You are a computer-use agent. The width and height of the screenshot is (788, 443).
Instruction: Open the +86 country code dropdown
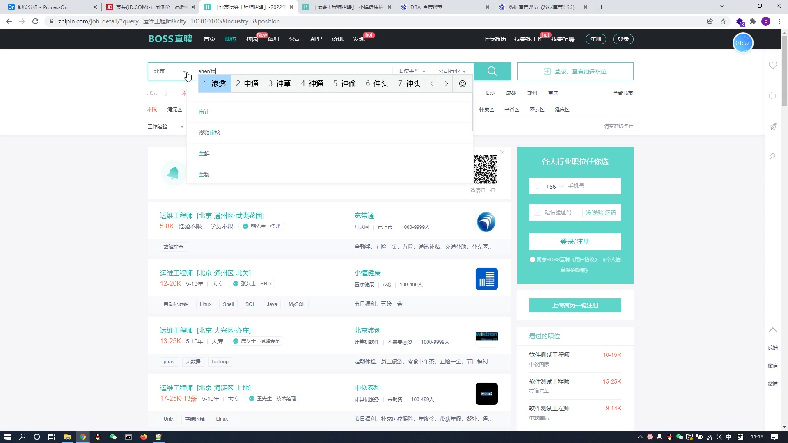[554, 187]
